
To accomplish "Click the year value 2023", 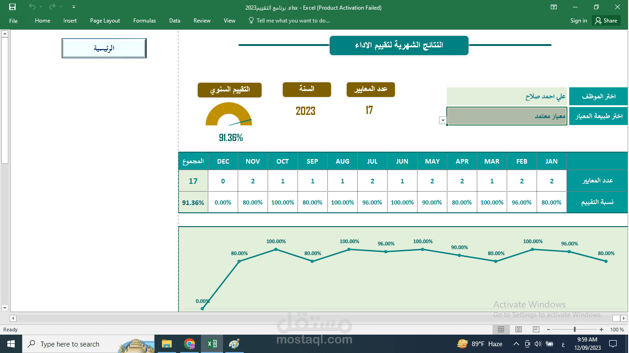I will (x=305, y=111).
